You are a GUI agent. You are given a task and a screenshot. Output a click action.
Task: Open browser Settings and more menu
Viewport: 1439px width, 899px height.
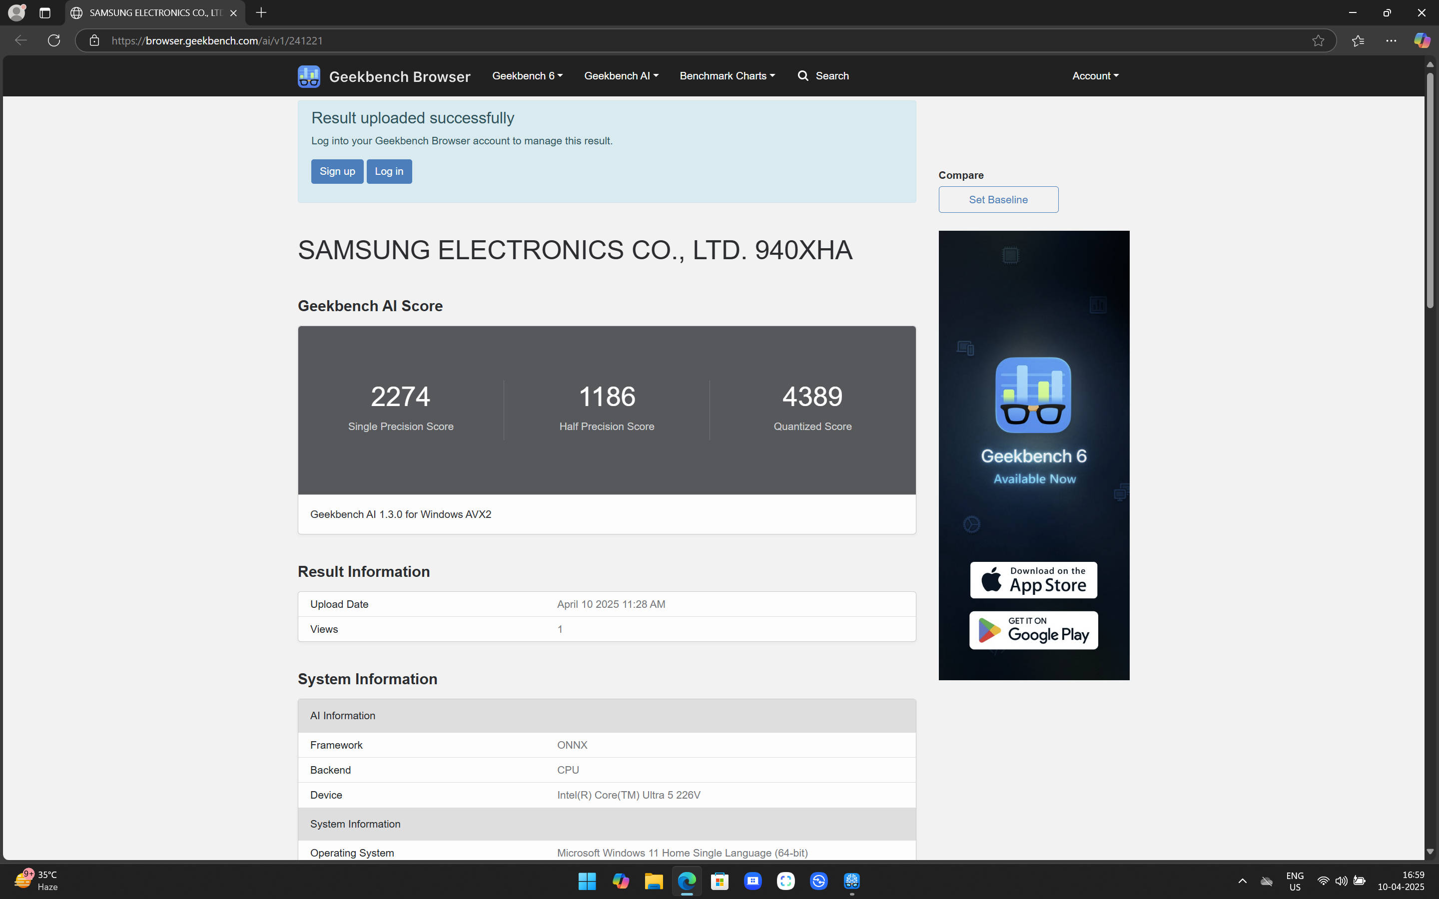[x=1391, y=40]
